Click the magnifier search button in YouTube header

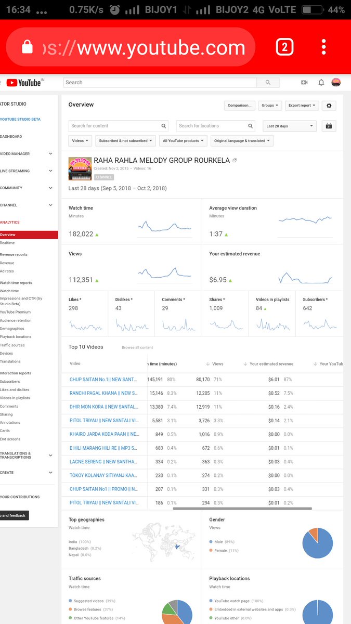(268, 82)
